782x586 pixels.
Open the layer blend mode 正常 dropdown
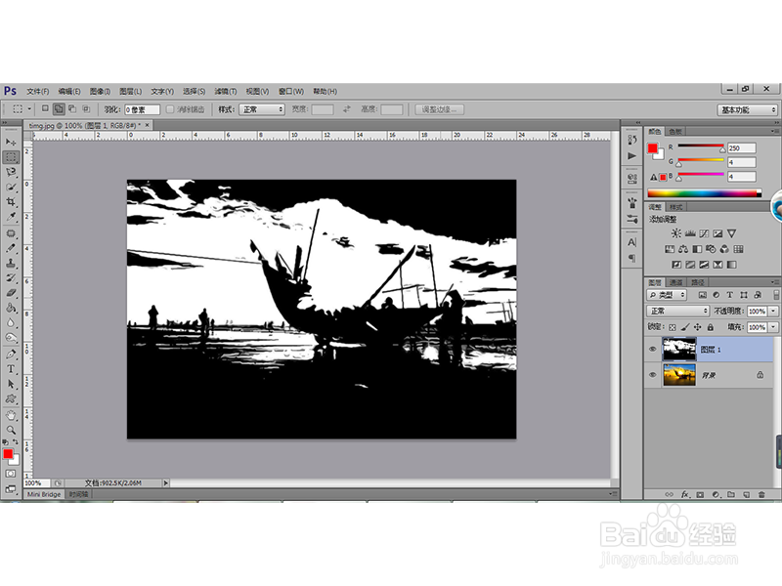[x=677, y=311]
